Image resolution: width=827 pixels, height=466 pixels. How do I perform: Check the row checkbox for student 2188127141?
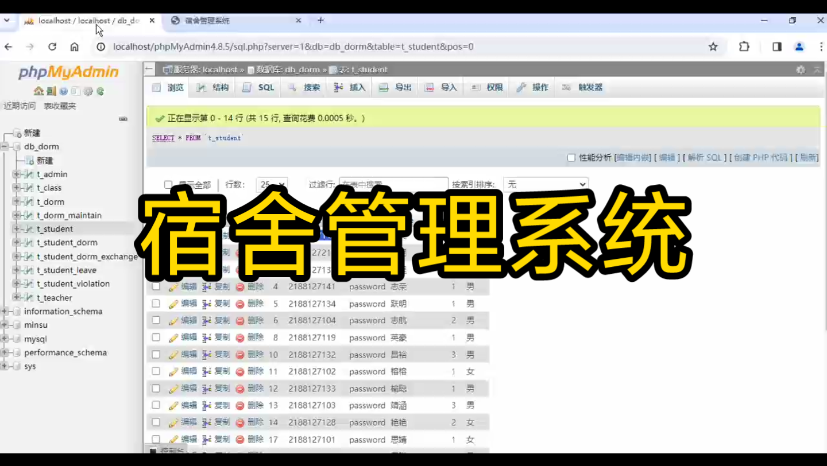pyautogui.click(x=156, y=286)
